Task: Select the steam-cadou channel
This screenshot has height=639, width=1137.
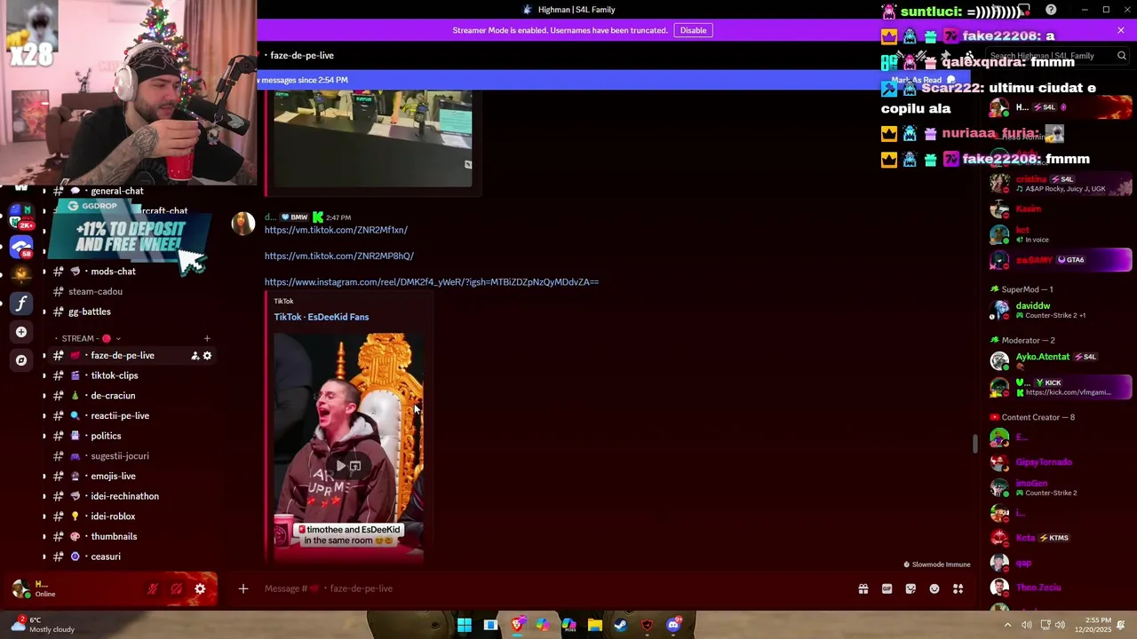Action: (96, 292)
